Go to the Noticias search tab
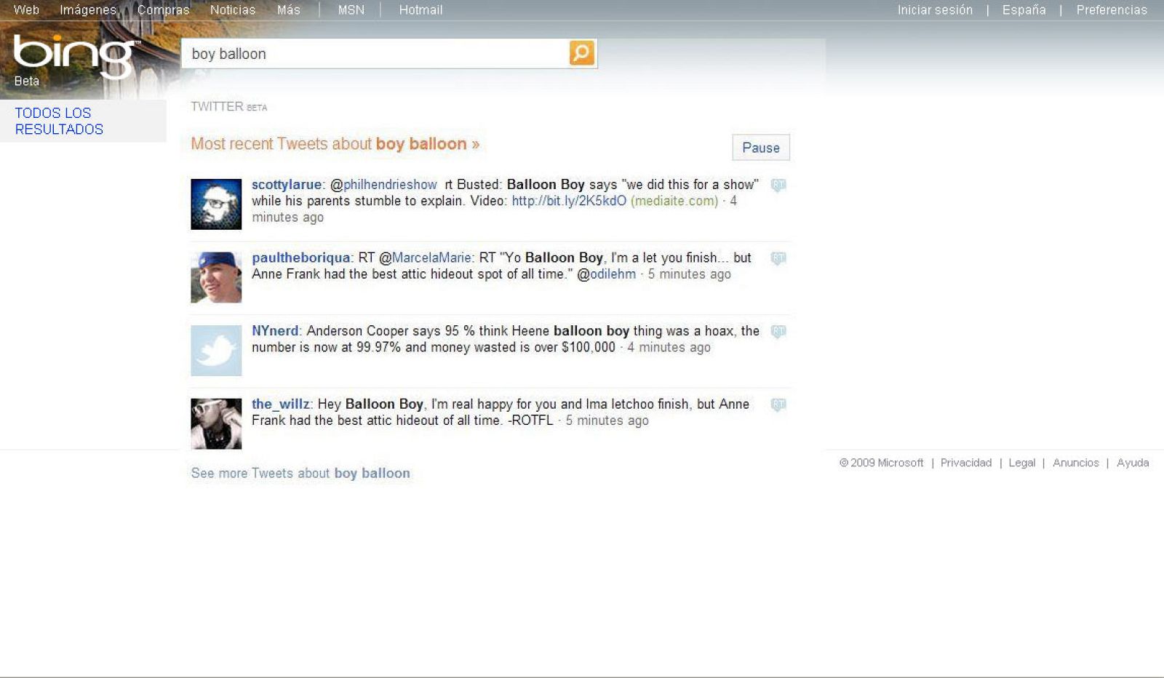 coord(233,10)
